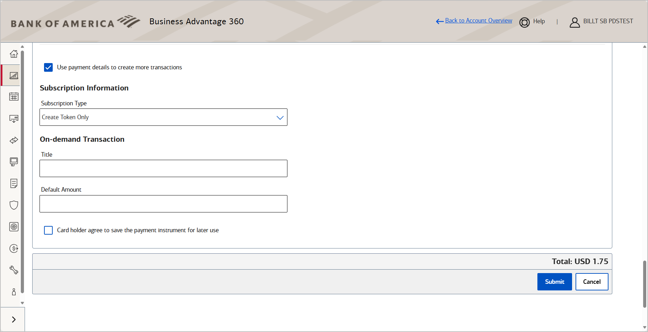
Task: Open the Subscription Type dropdown
Action: coord(163,117)
